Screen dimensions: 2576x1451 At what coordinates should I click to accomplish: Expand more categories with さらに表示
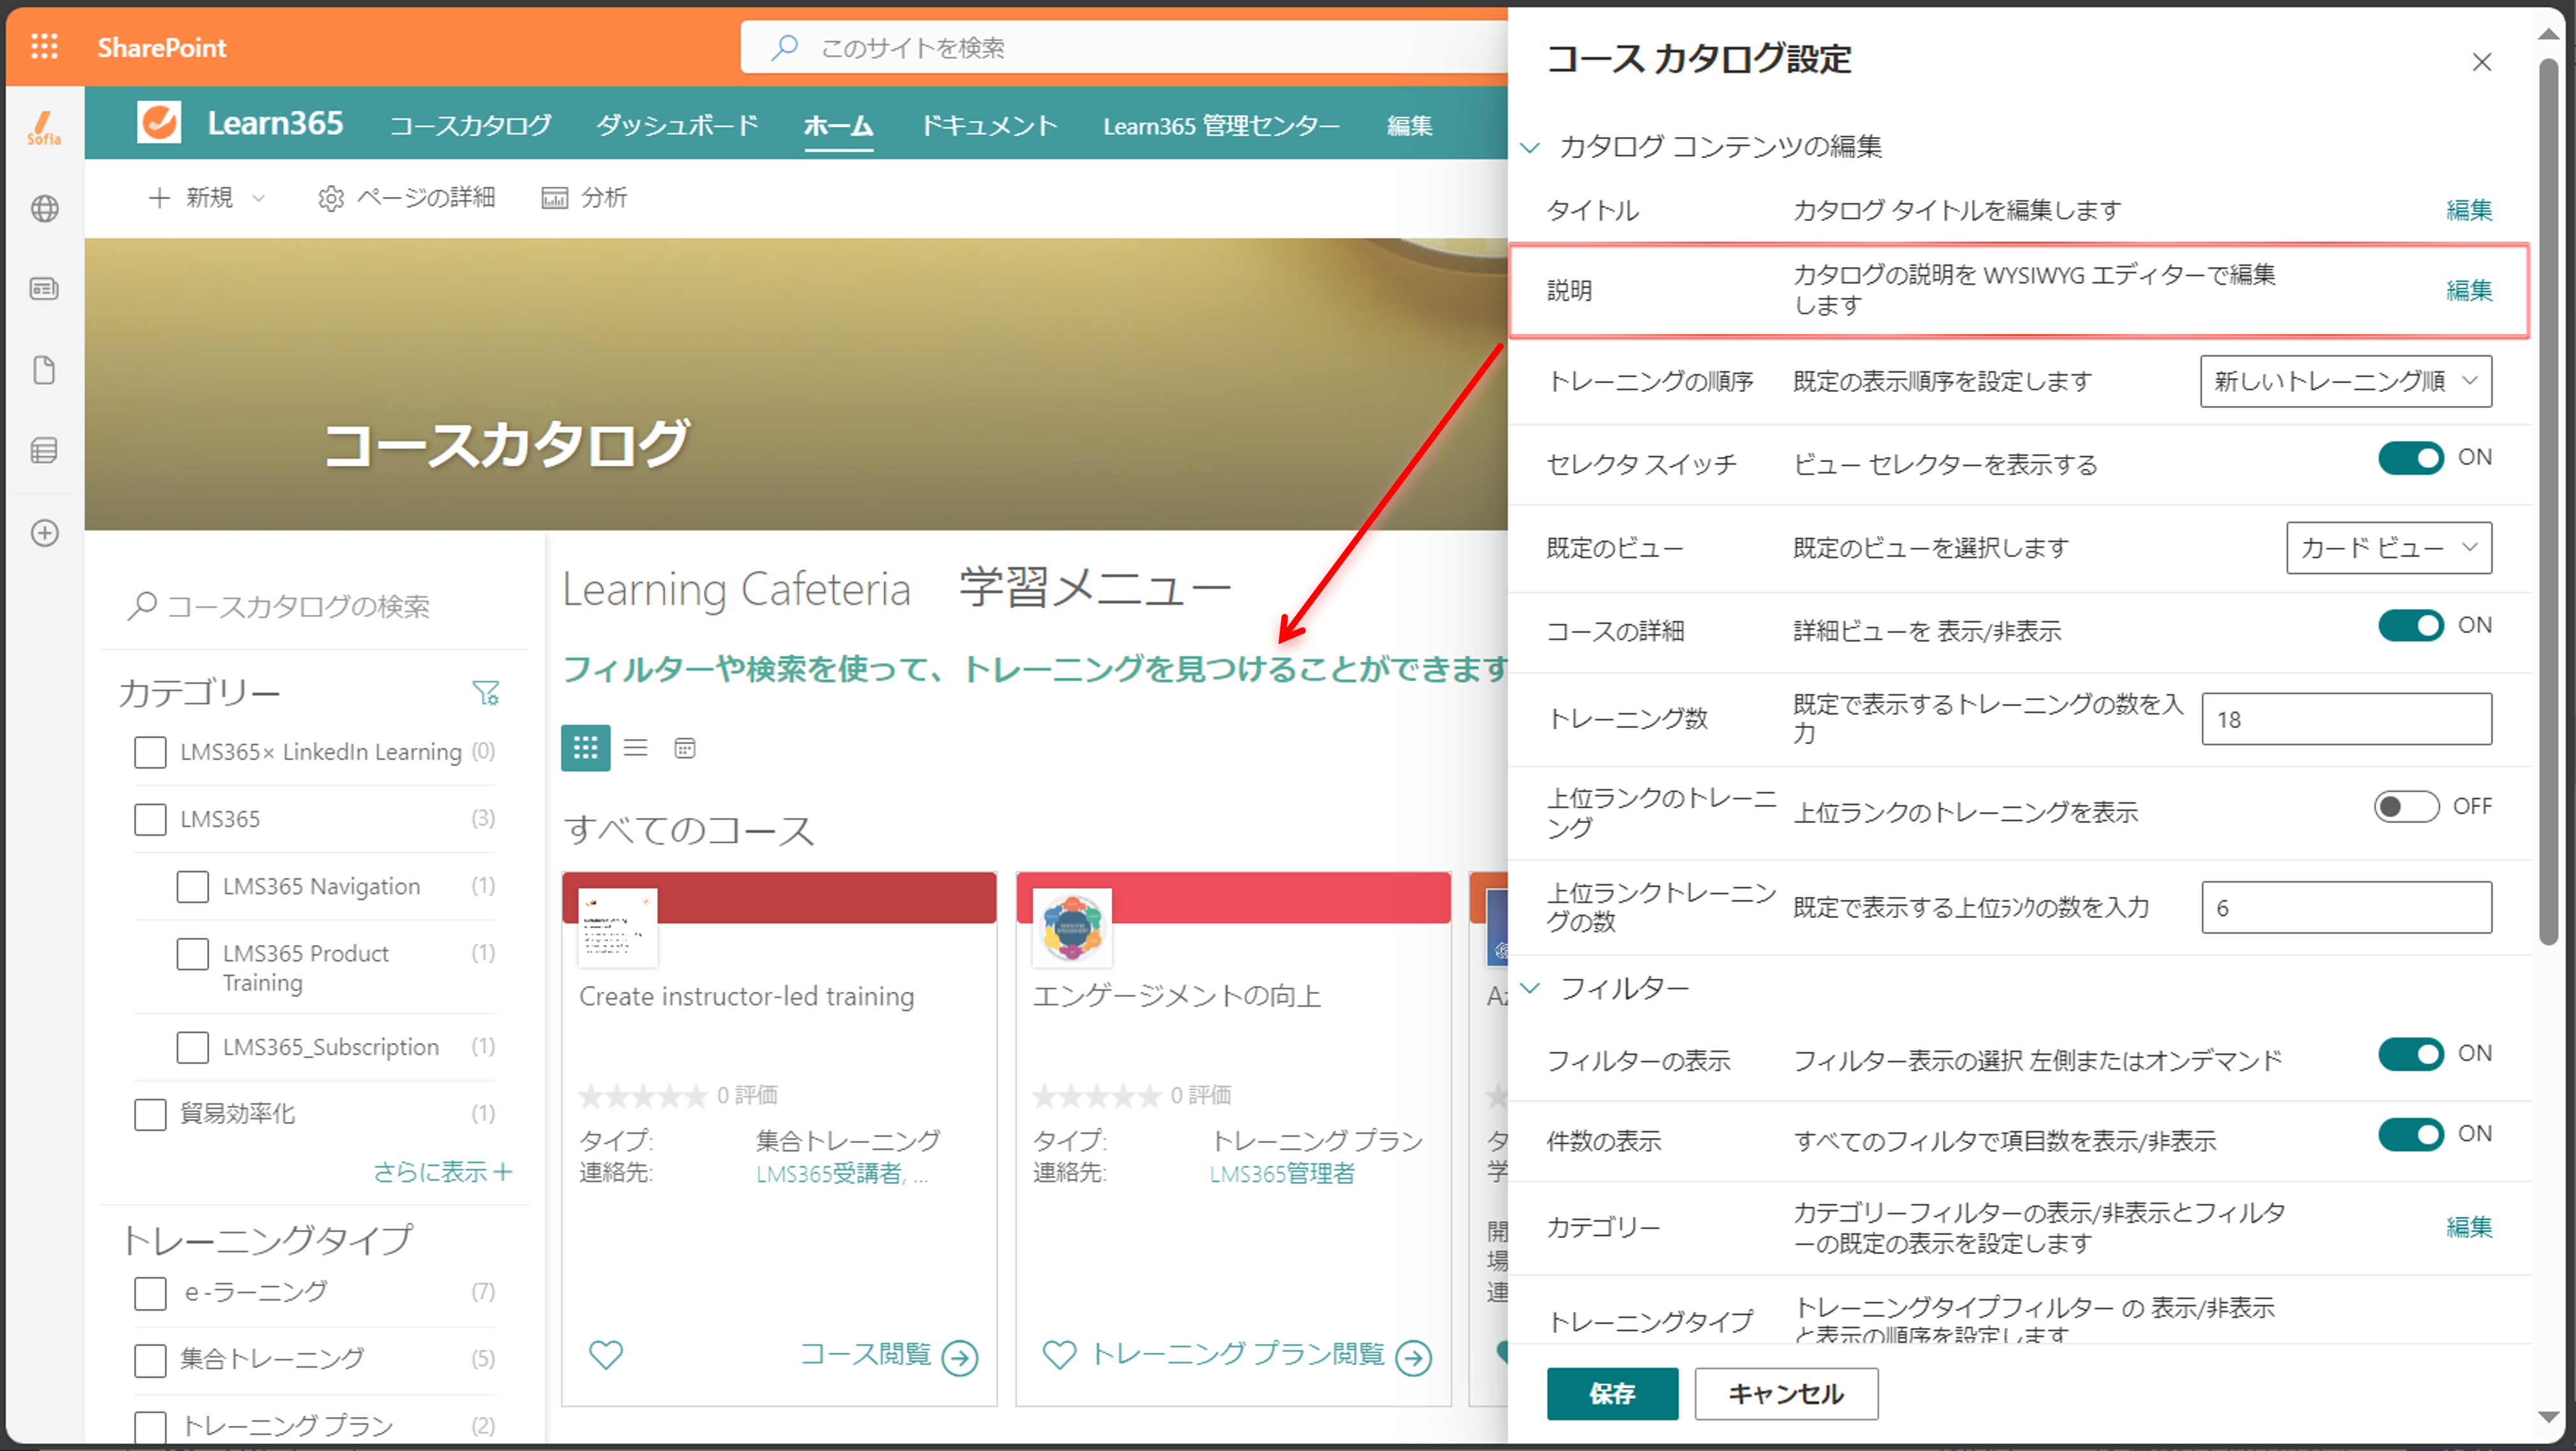point(442,1172)
